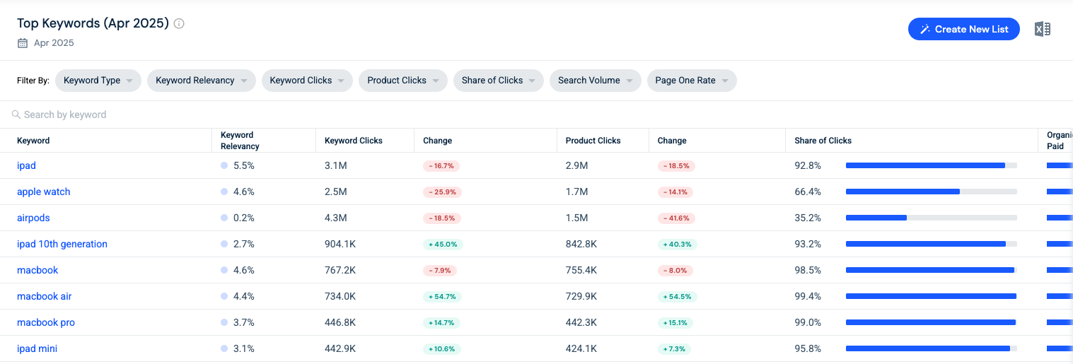
Task: Open the apple watch keyword link
Action: (x=44, y=192)
